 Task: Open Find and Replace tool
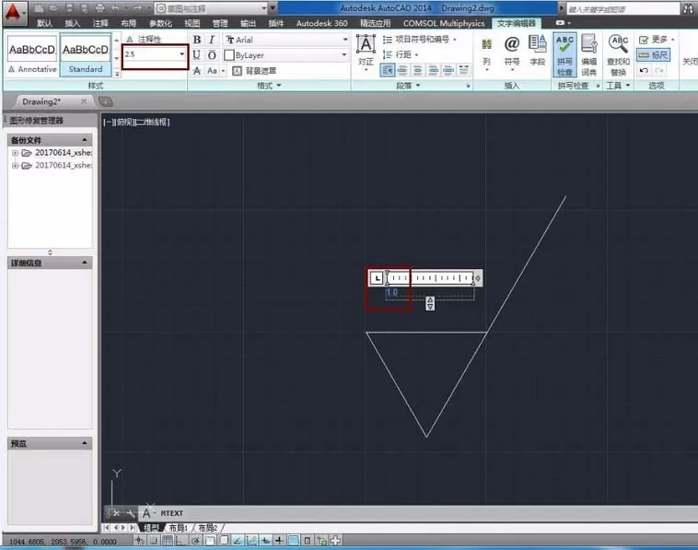pos(618,55)
